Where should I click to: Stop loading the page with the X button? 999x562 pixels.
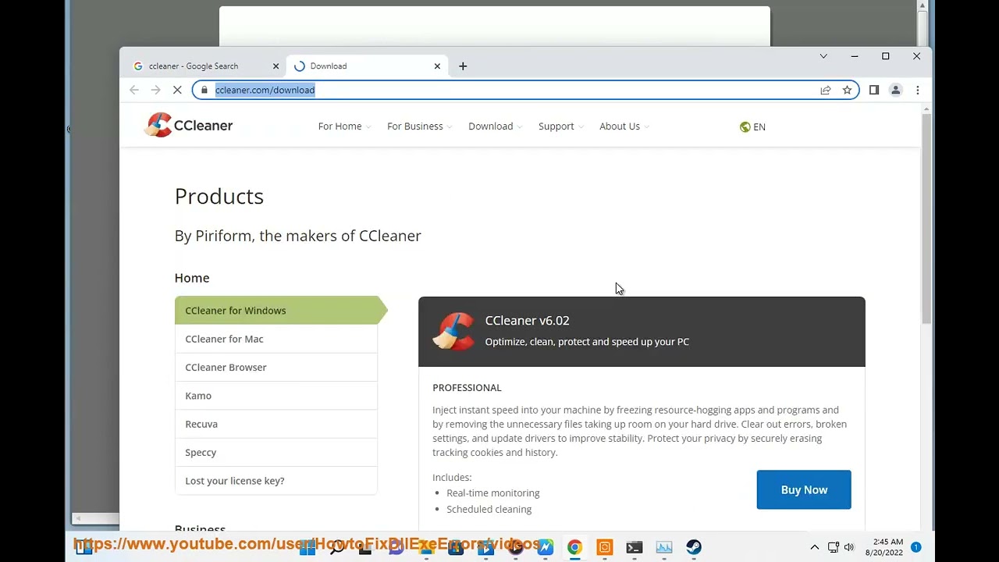pos(177,90)
